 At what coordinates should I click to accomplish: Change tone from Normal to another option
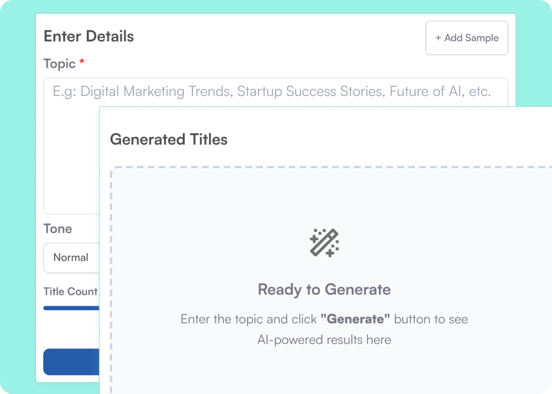click(x=71, y=258)
